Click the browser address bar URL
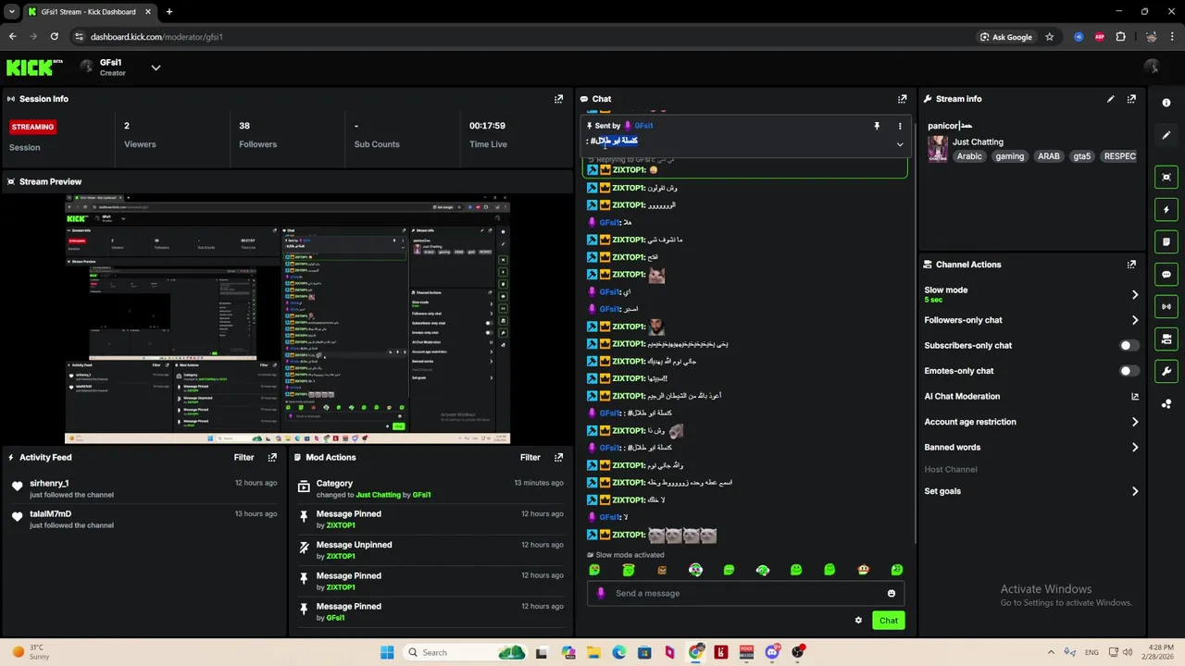 point(156,37)
